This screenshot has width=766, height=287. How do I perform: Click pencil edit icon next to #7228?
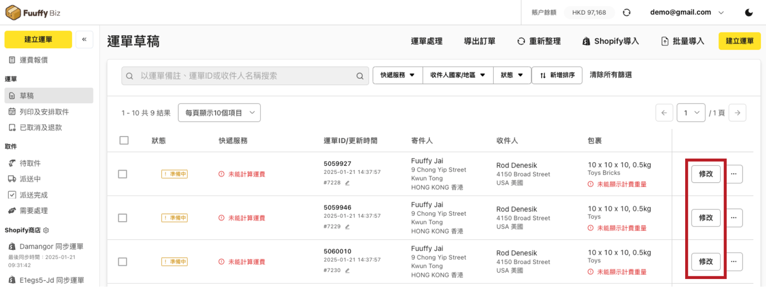pyautogui.click(x=347, y=183)
